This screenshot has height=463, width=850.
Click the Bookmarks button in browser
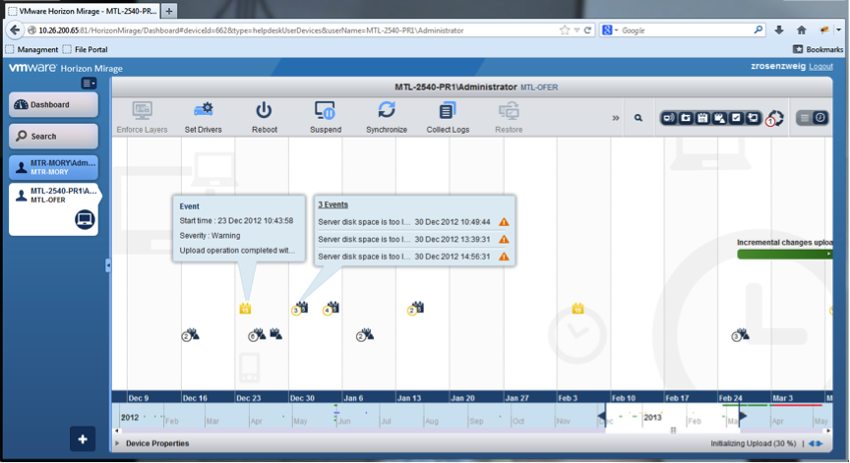tap(818, 49)
